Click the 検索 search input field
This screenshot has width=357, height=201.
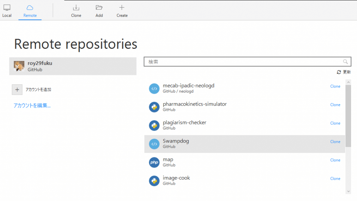point(244,62)
